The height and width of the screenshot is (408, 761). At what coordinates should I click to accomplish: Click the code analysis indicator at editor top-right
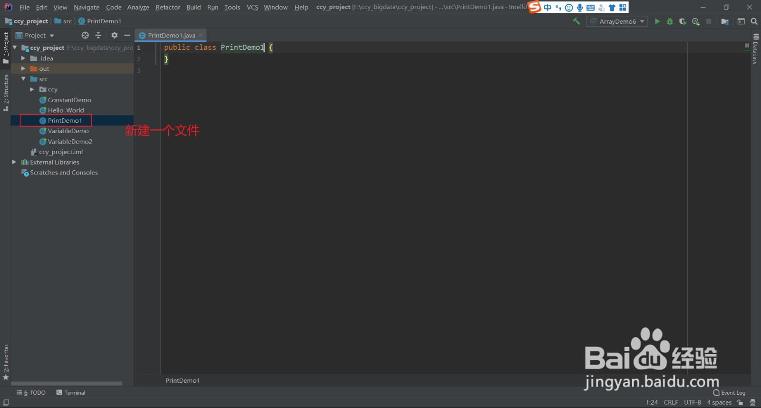click(747, 46)
